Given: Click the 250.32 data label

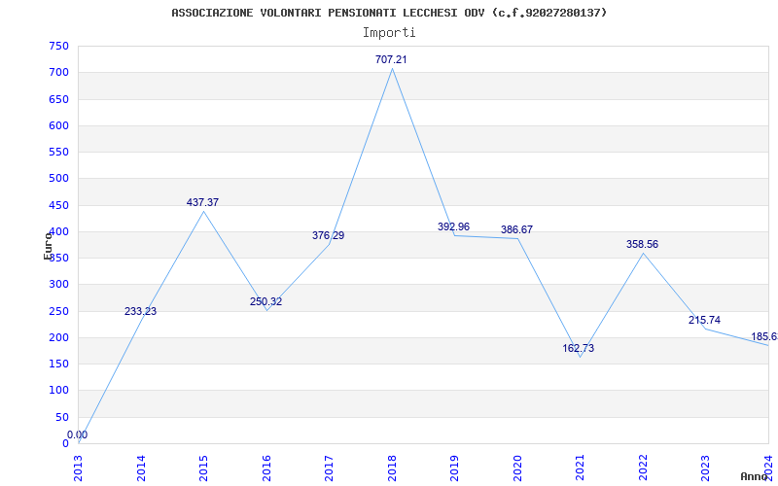Looking at the screenshot, I should coord(265,301).
